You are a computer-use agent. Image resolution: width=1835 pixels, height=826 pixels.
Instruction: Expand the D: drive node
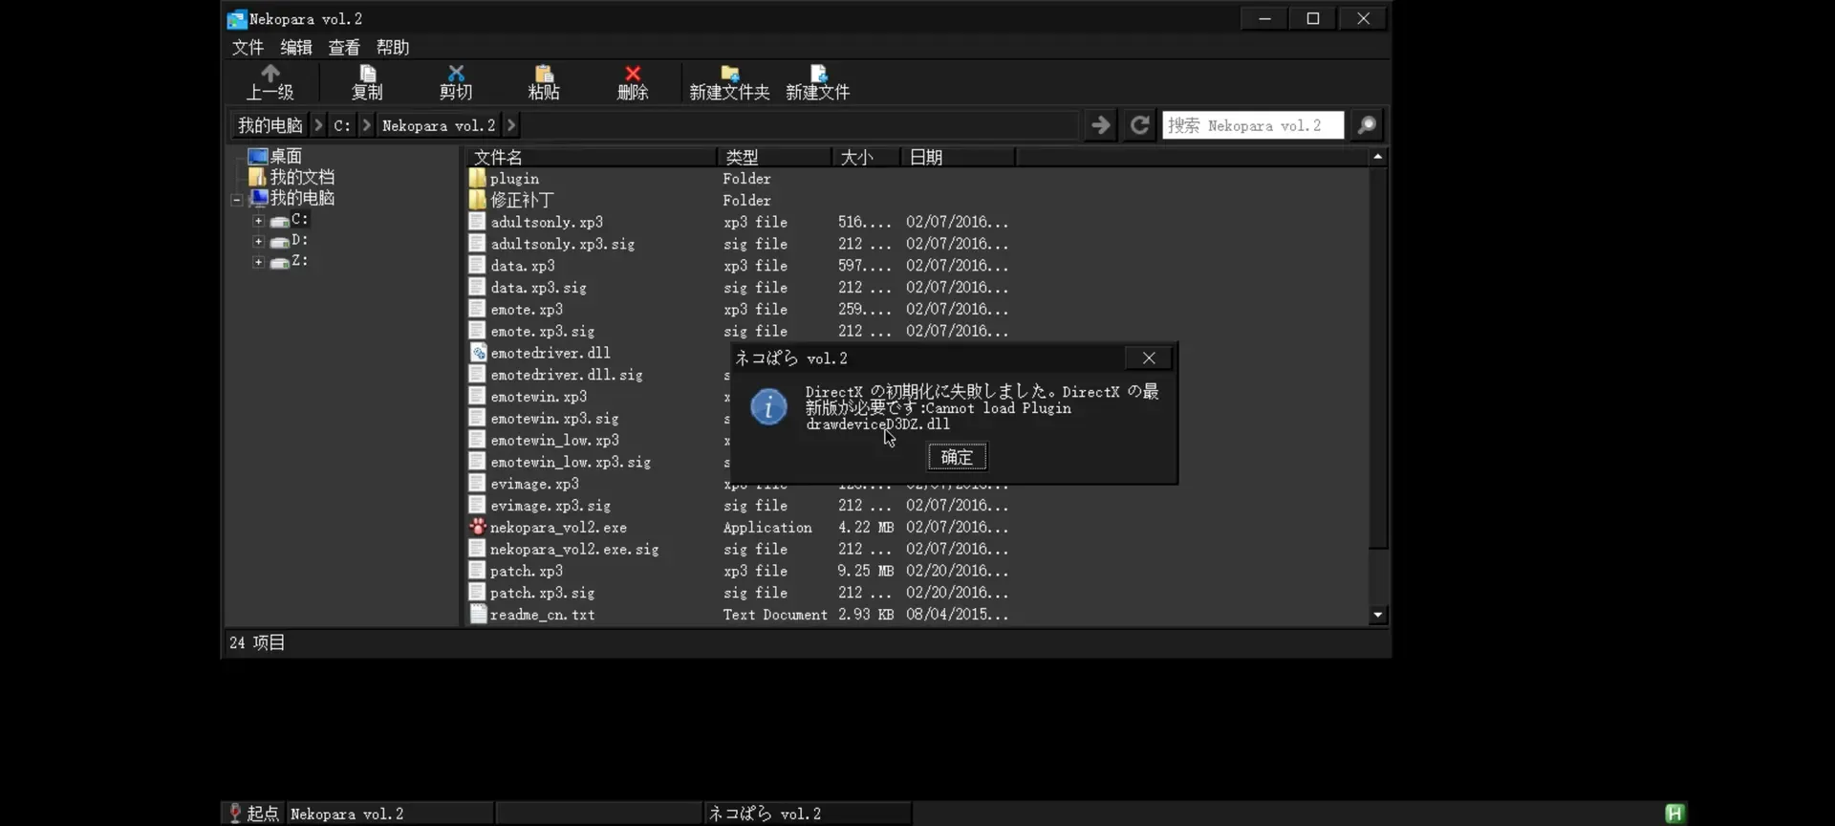point(258,242)
